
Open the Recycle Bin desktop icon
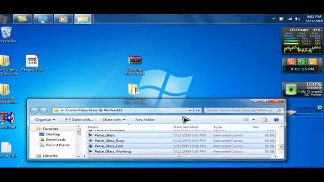coord(7,34)
